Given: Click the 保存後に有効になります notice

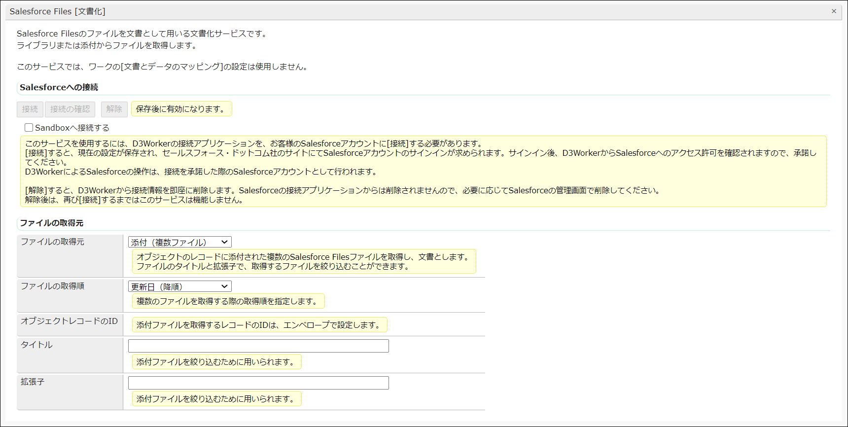Looking at the screenshot, I should [x=181, y=109].
